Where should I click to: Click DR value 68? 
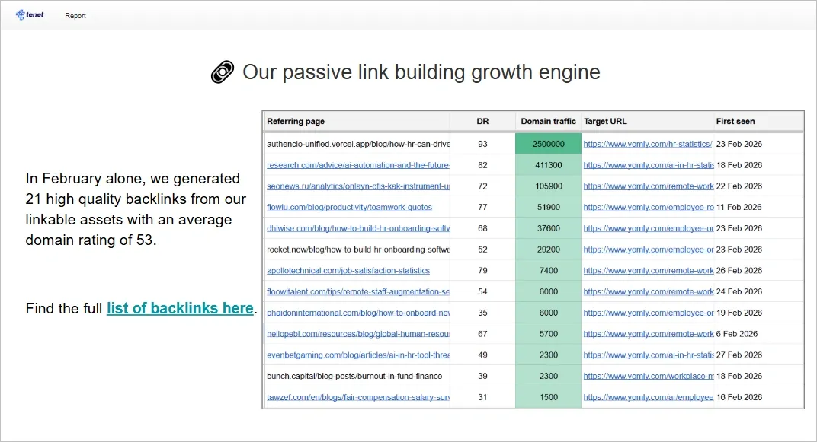[x=482, y=228]
